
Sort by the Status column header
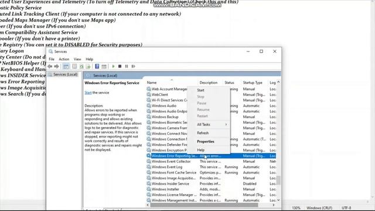(229, 83)
